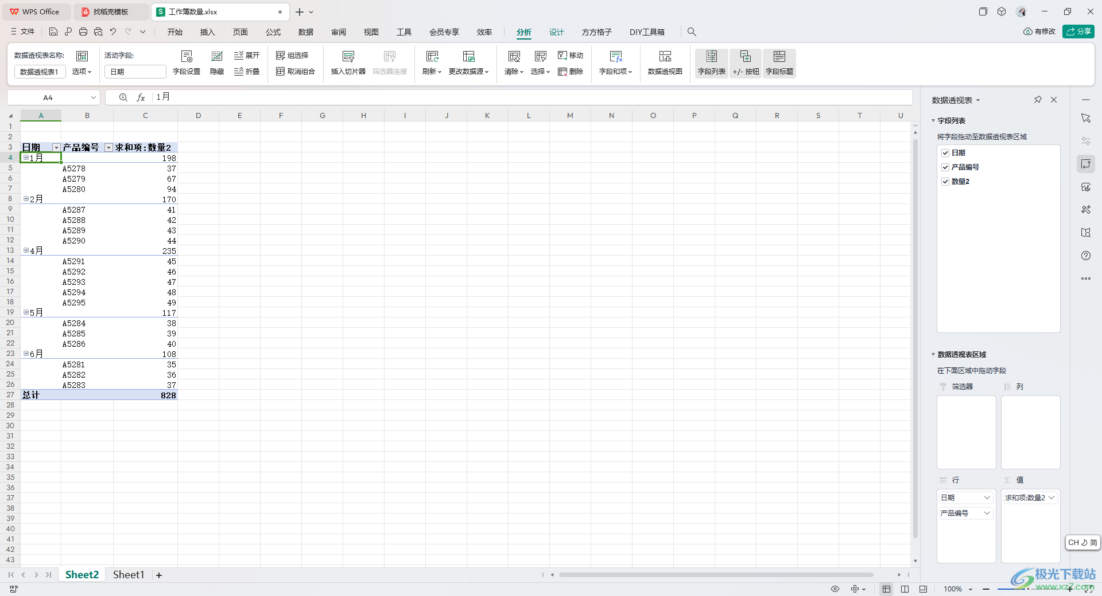This screenshot has height=596, width=1102.
Task: Click the formula bar input showing 1月
Action: tap(531, 97)
